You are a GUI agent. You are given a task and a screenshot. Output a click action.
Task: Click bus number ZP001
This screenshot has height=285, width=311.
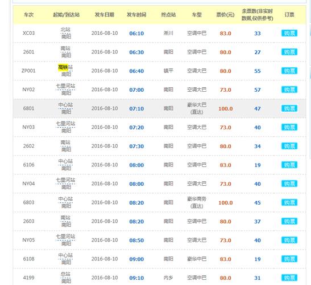[x=28, y=71]
